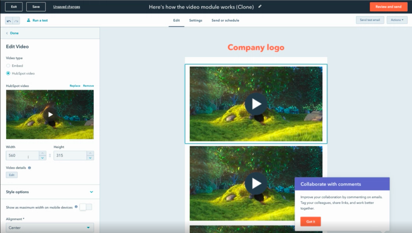Viewport: 412px width, 233px height.
Task: Click the Collaborate with comments heading
Action: pos(331,184)
